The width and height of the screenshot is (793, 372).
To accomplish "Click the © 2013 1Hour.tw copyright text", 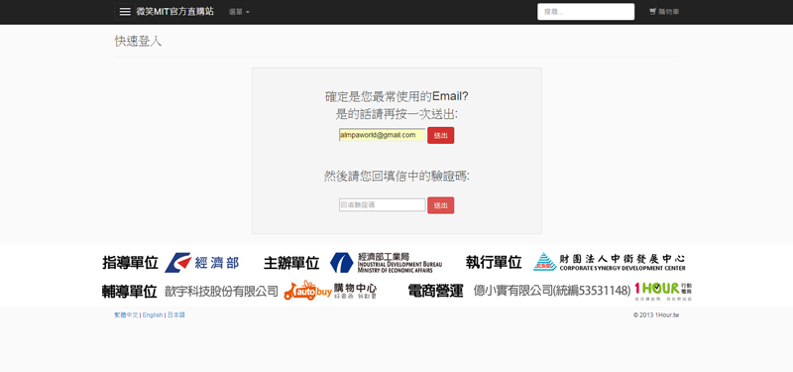I will tap(656, 314).
